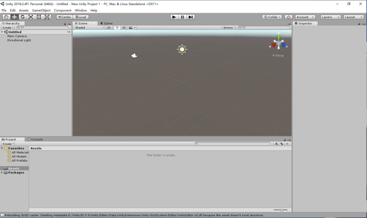This screenshot has height=218, width=367.
Task: Toggle the Inspector panel lock
Action: (359, 24)
